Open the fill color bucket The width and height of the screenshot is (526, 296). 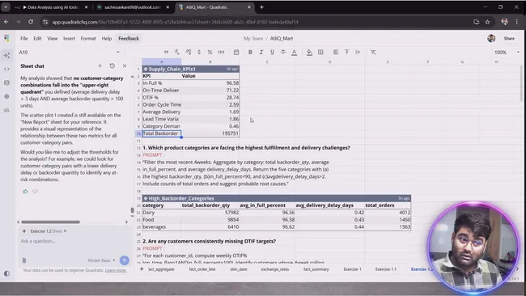pyautogui.click(x=309, y=53)
